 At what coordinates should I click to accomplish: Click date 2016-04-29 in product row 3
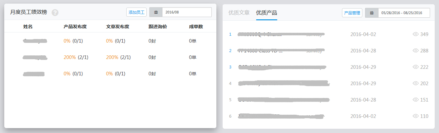tap(363, 67)
